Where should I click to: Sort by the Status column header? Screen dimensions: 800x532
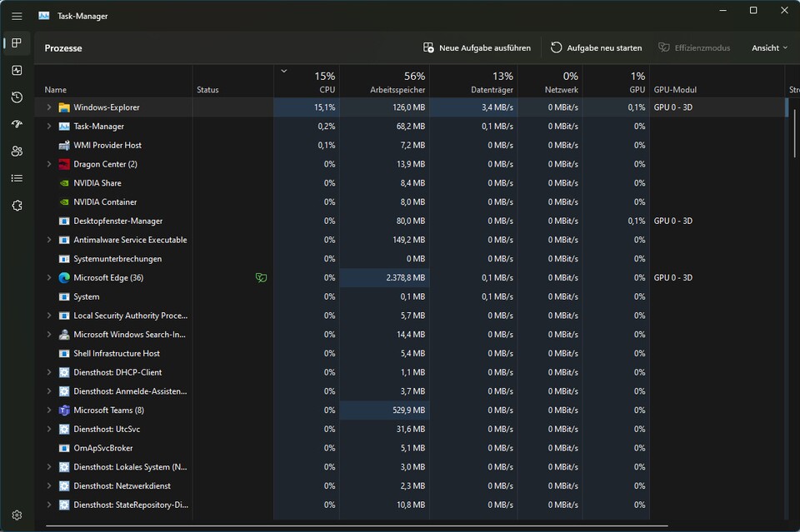tap(232, 81)
